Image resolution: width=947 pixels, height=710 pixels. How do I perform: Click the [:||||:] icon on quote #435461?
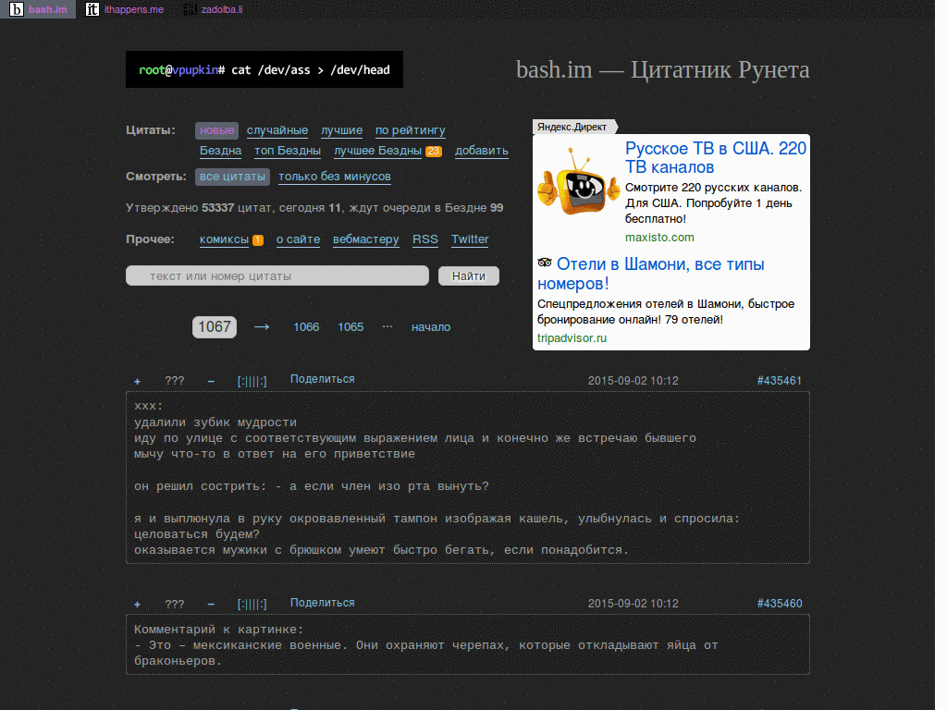pyautogui.click(x=252, y=381)
